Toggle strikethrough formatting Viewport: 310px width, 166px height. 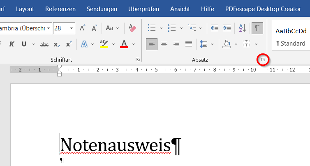[44, 44]
